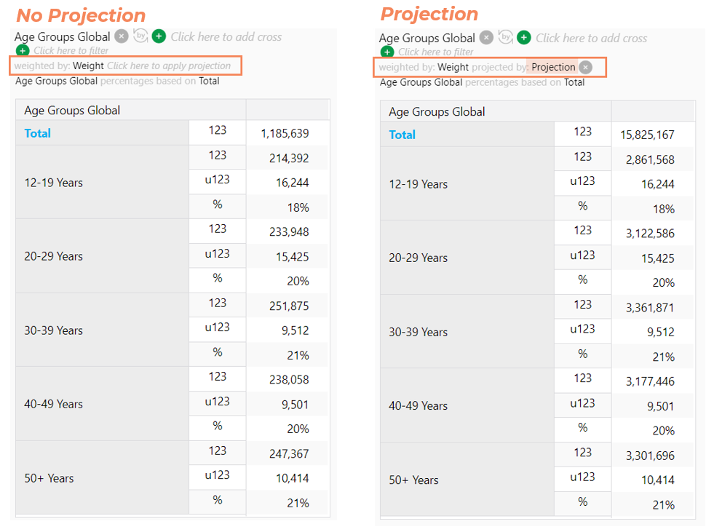
Task: Toggle the 123 count cell on the Total row
Action: click(x=217, y=132)
